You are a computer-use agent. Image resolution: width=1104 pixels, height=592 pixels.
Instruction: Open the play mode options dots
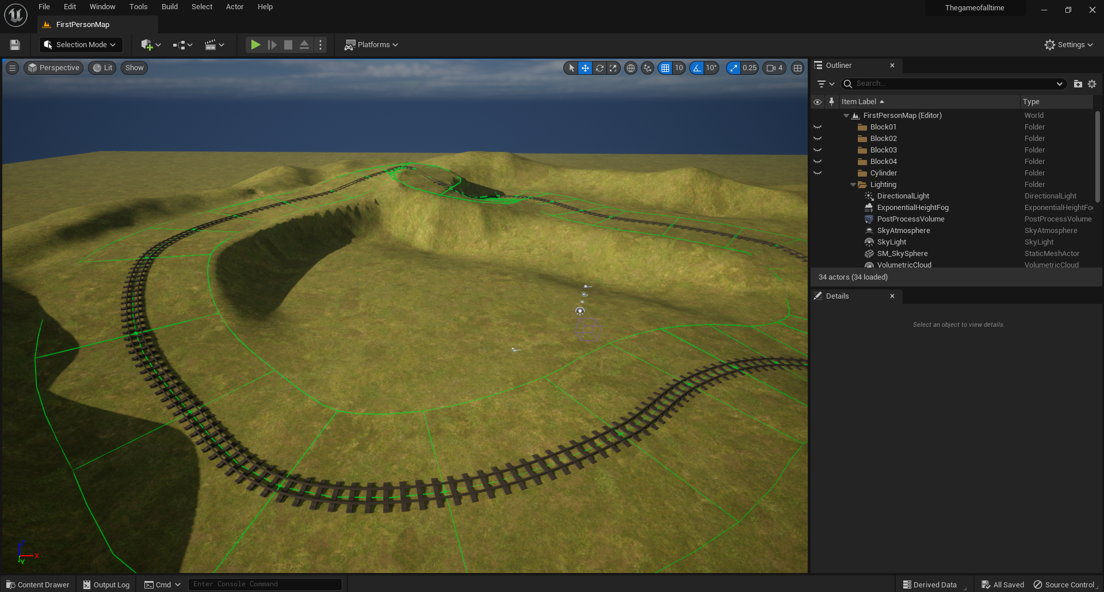pos(320,45)
